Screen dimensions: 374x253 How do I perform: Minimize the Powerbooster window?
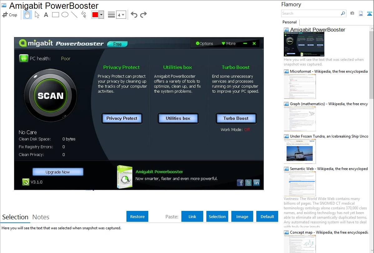coord(245,43)
